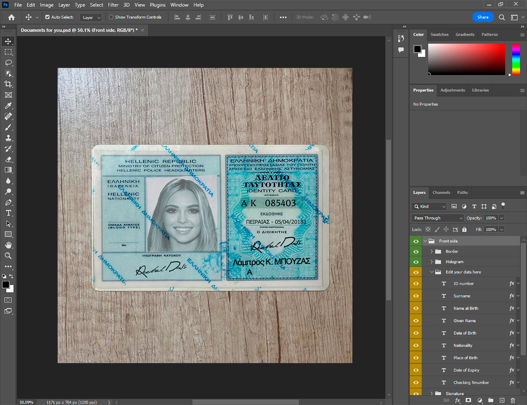Switch to the Channels tab
527x405 pixels.
441,192
